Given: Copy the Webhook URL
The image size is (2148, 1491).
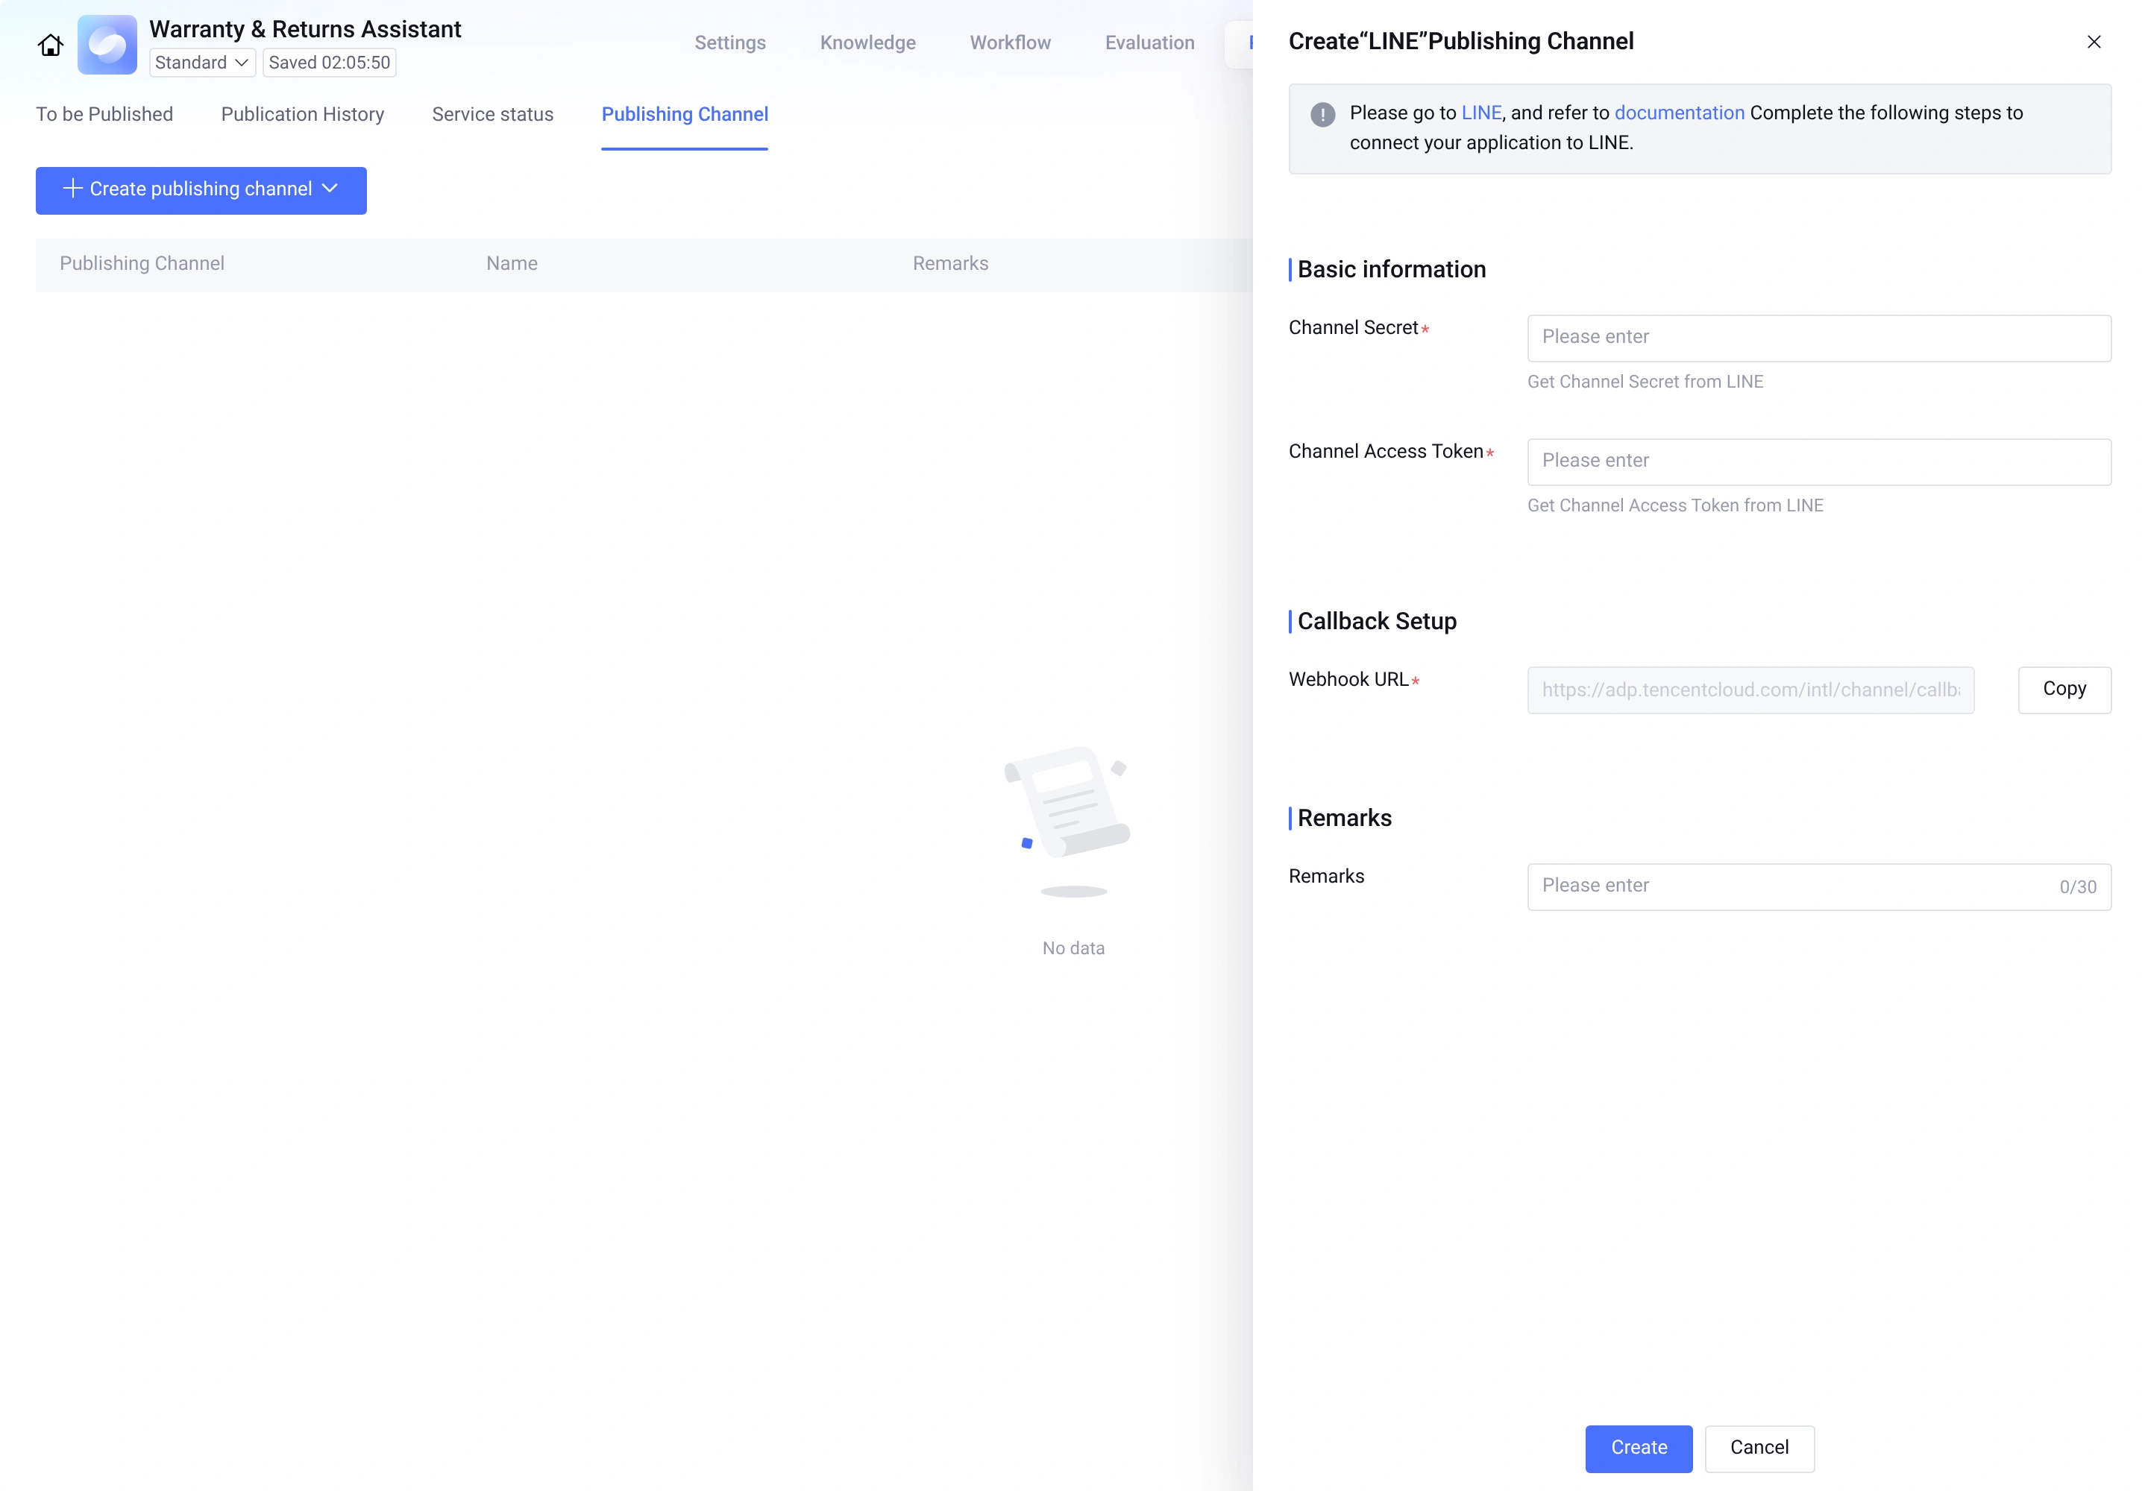Looking at the screenshot, I should [2064, 690].
